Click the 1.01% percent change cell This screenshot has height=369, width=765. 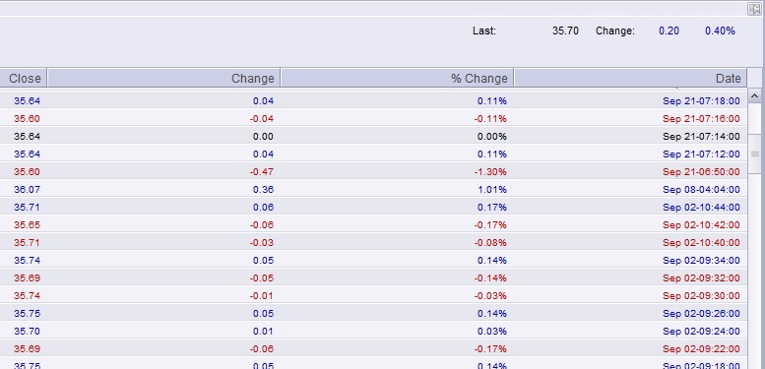[492, 190]
